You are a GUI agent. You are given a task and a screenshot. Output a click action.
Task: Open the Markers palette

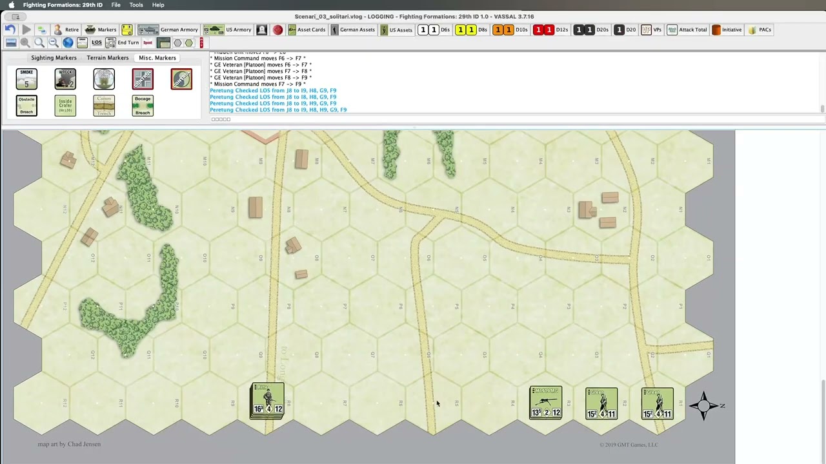pos(101,30)
